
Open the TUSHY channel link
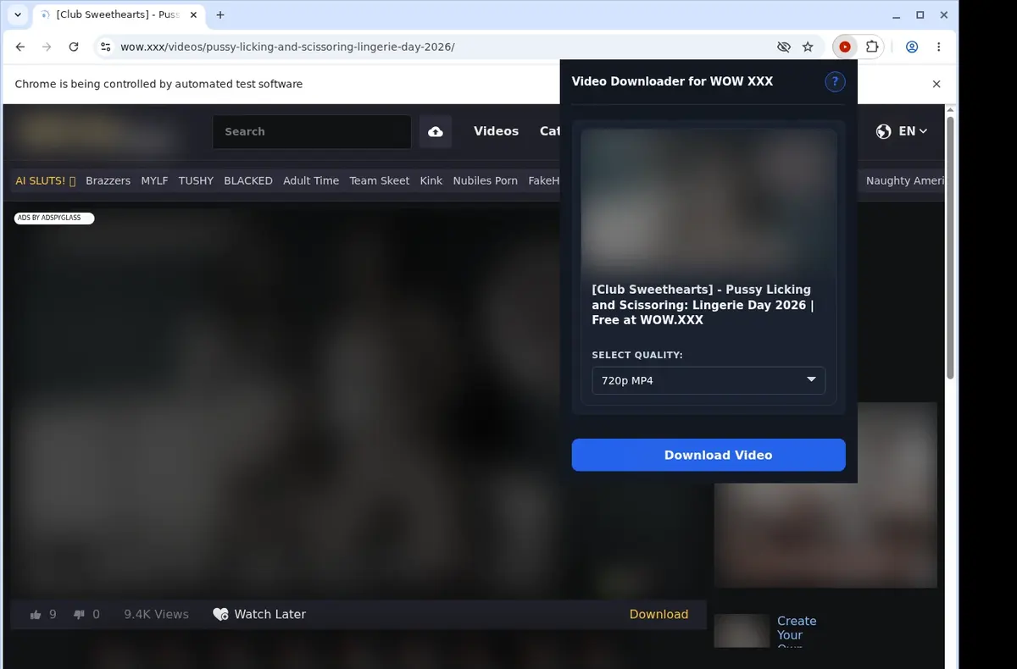[196, 180]
